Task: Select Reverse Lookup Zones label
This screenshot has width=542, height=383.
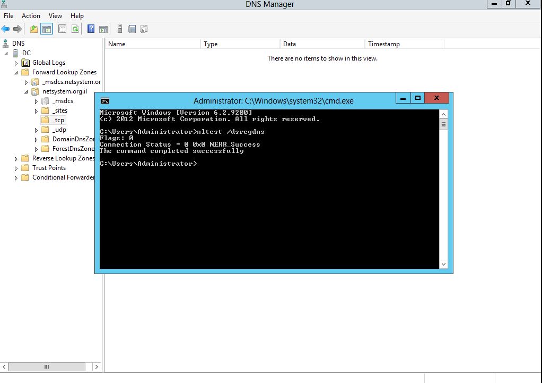Action: click(x=64, y=158)
